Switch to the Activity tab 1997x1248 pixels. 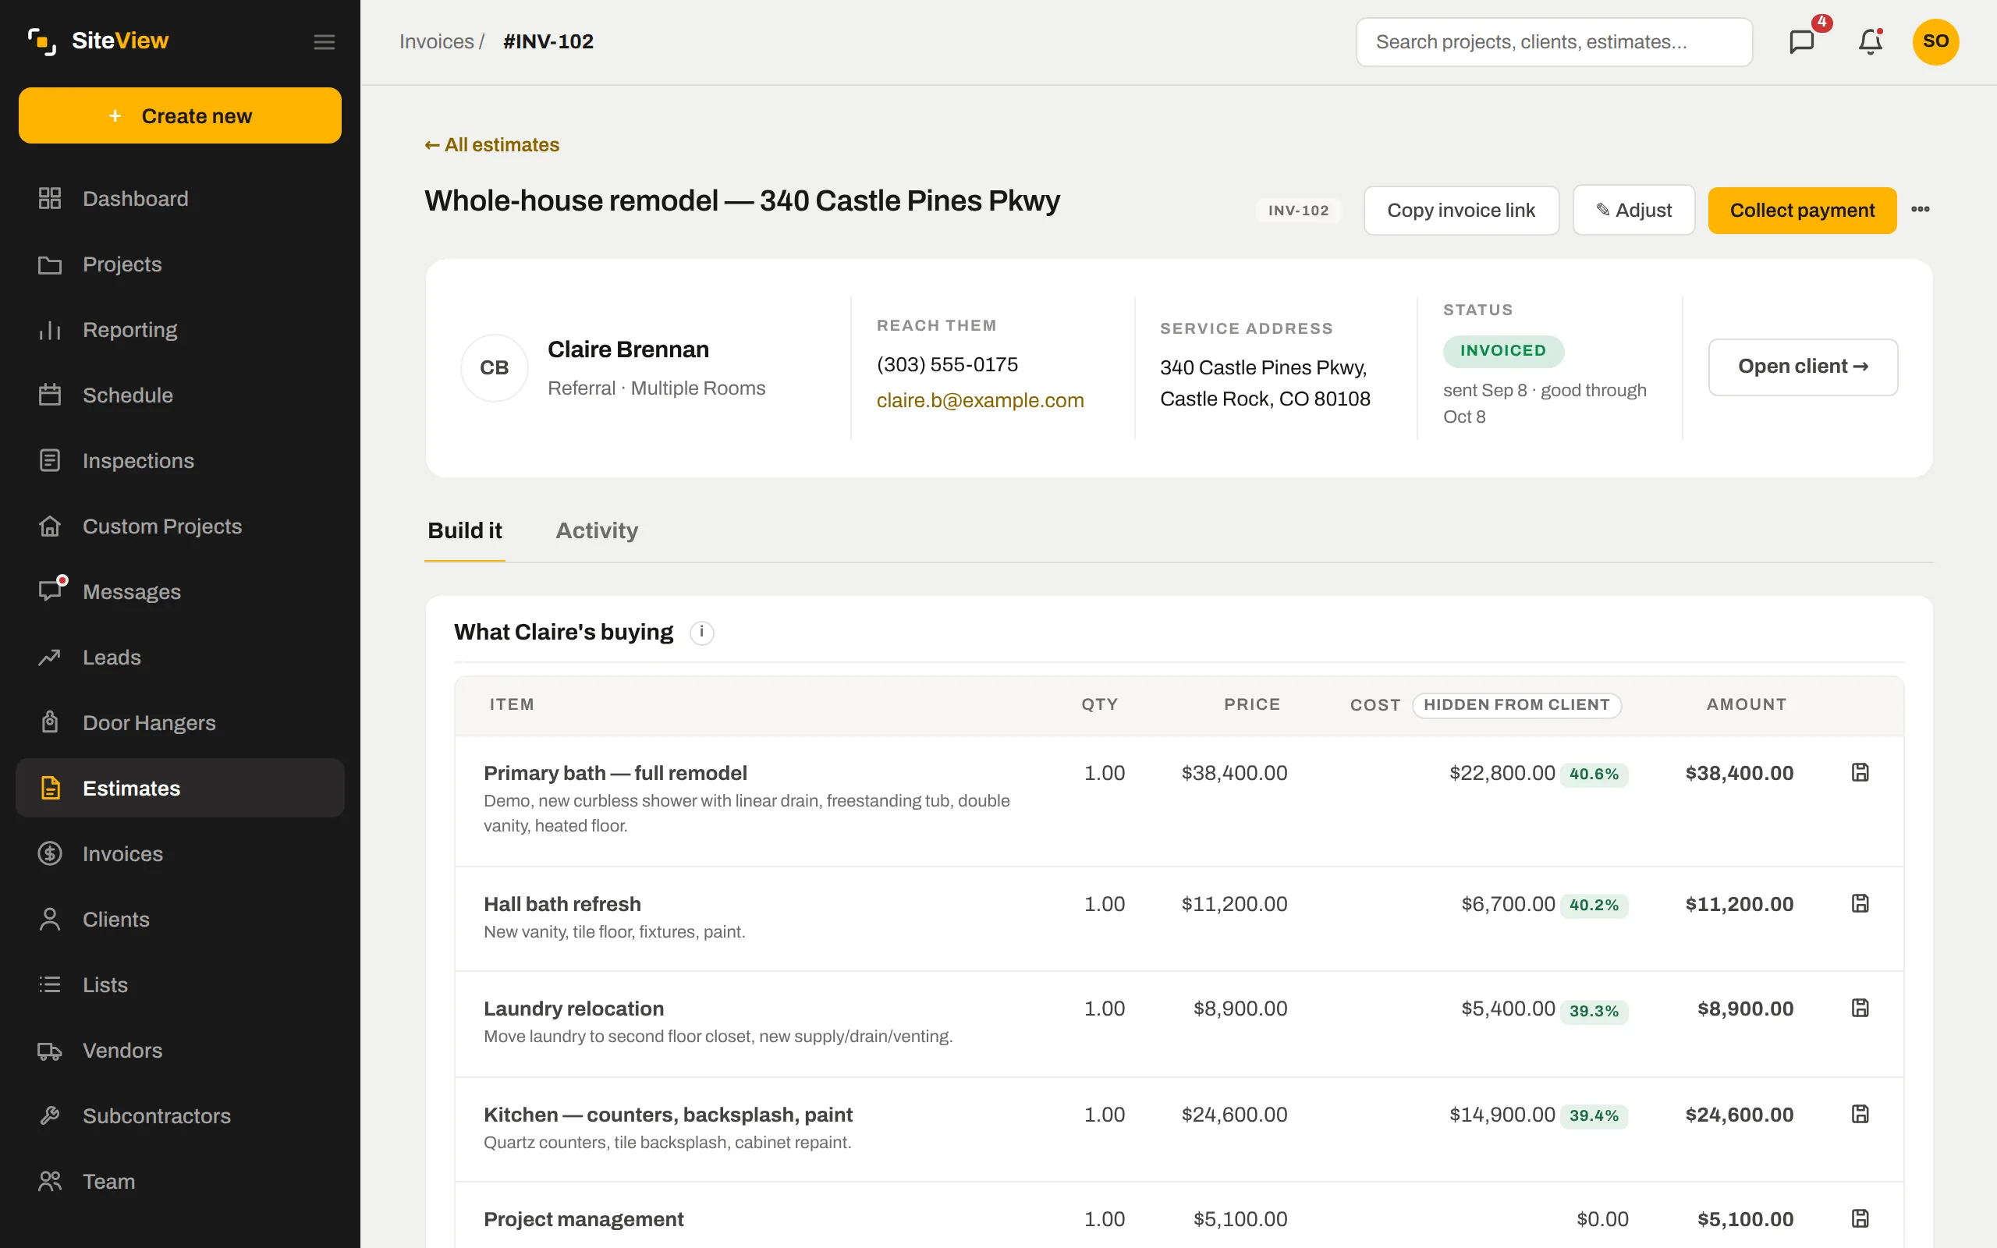coord(597,530)
